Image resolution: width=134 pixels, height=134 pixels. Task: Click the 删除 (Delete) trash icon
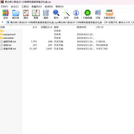tap(46, 14)
